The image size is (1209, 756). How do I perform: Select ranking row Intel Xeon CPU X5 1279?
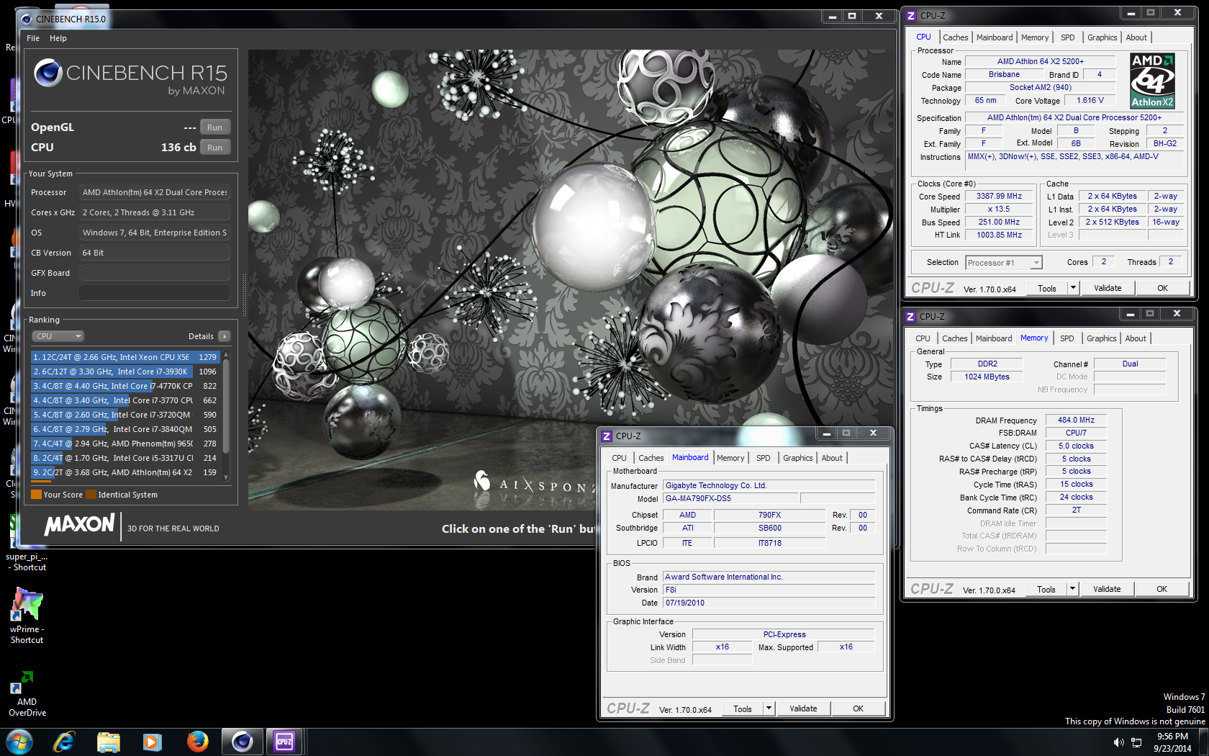125,357
